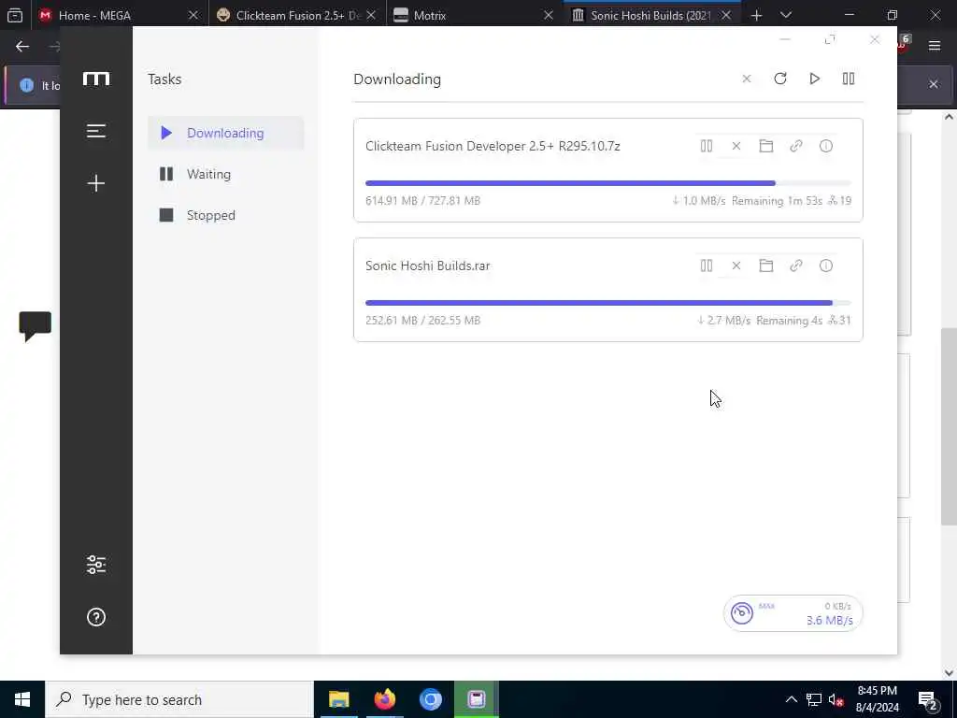The height and width of the screenshot is (718, 957).
Task: Open a new browser tab
Action: pyautogui.click(x=756, y=15)
